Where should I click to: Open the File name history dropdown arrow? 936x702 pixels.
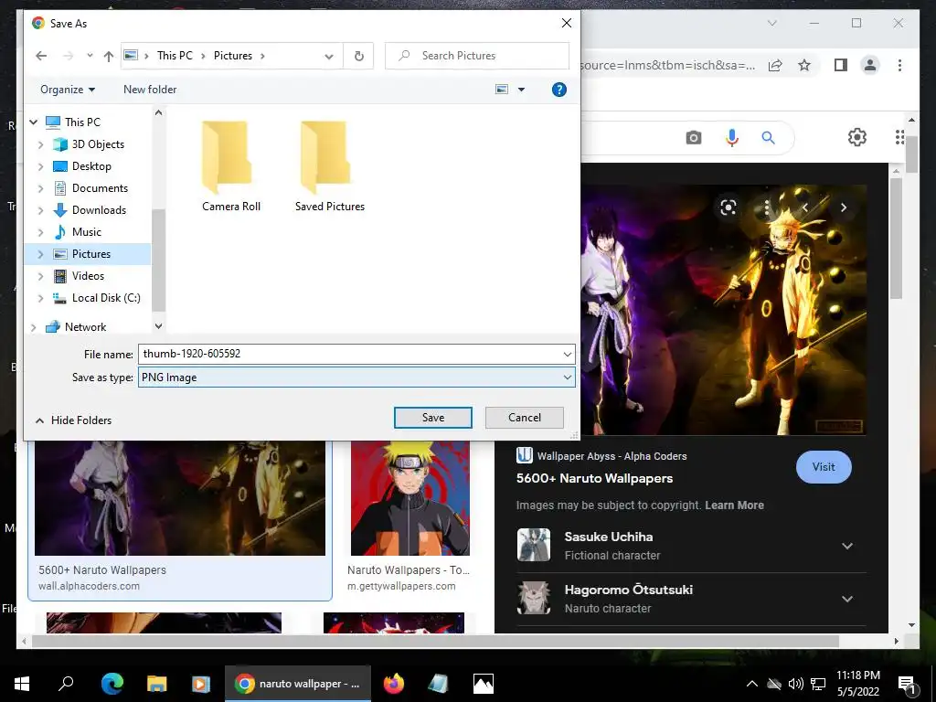coord(567,355)
